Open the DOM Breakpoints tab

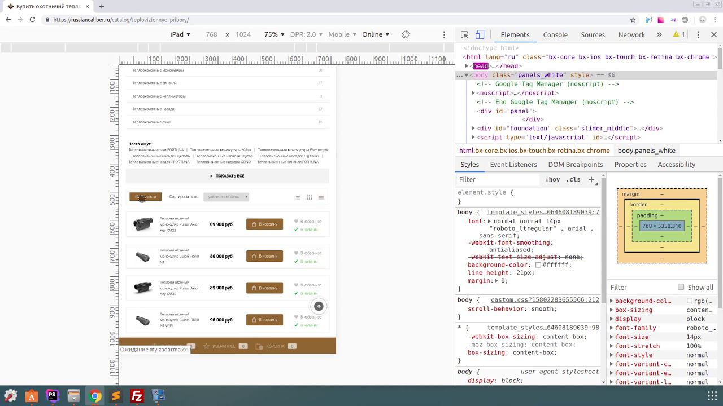click(576, 165)
